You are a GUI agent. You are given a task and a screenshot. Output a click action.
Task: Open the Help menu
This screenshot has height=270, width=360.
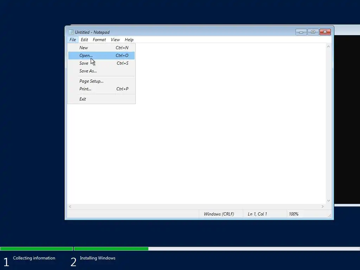coord(129,39)
